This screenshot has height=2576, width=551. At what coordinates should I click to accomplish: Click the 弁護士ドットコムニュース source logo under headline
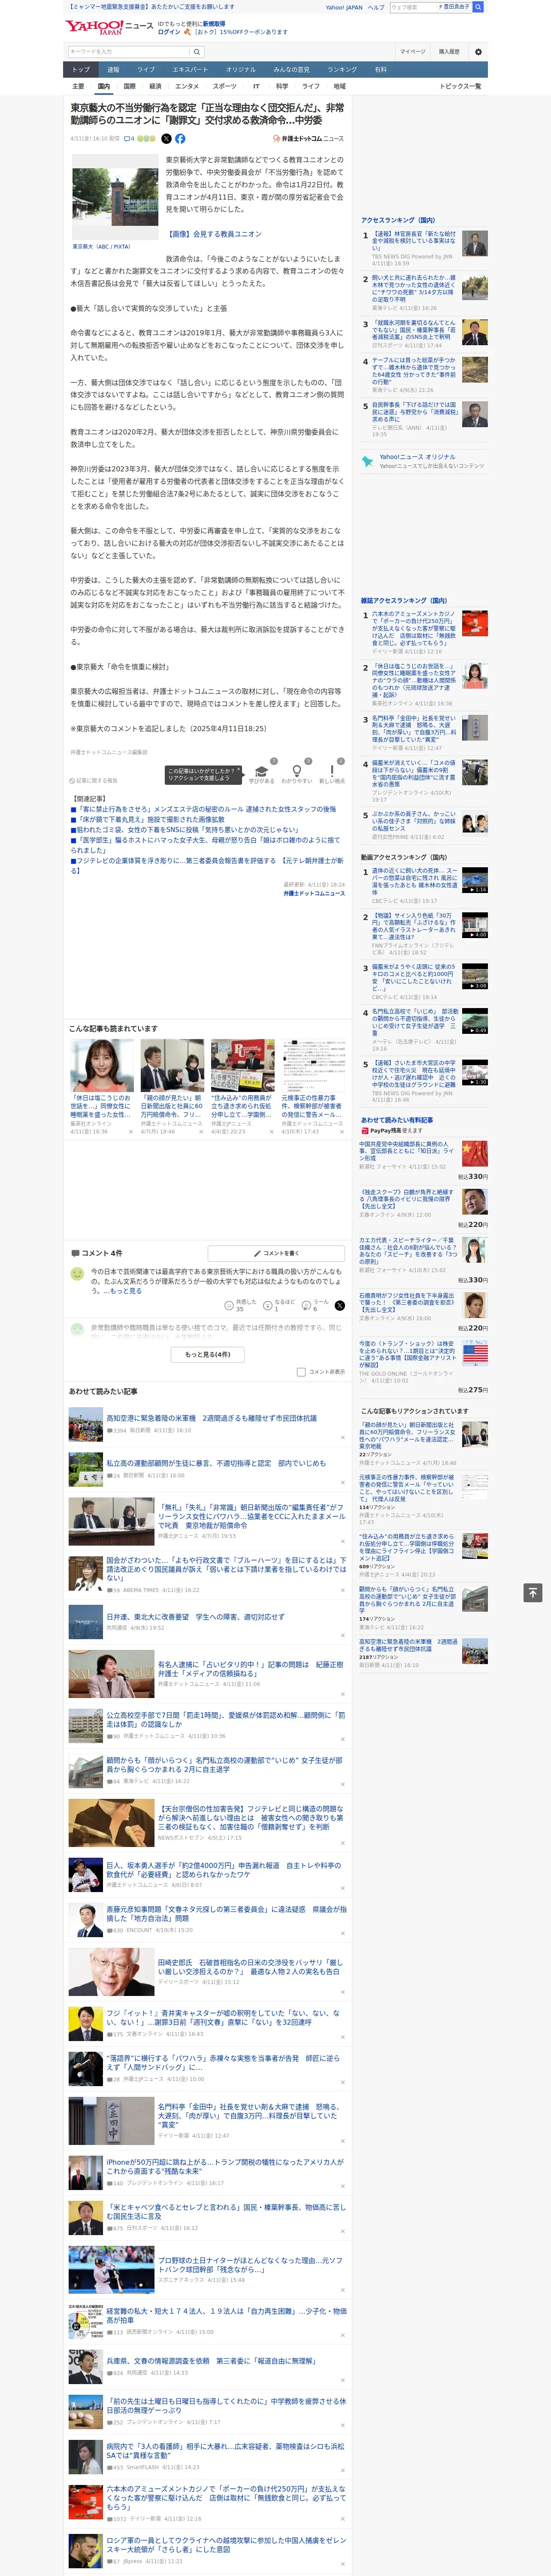309,139
